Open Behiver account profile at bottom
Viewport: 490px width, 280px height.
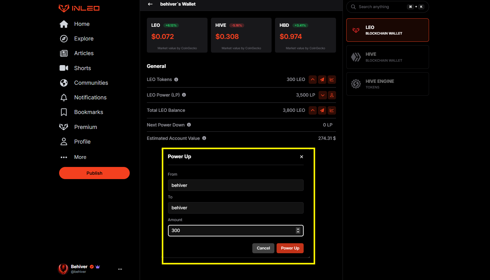tap(79, 269)
